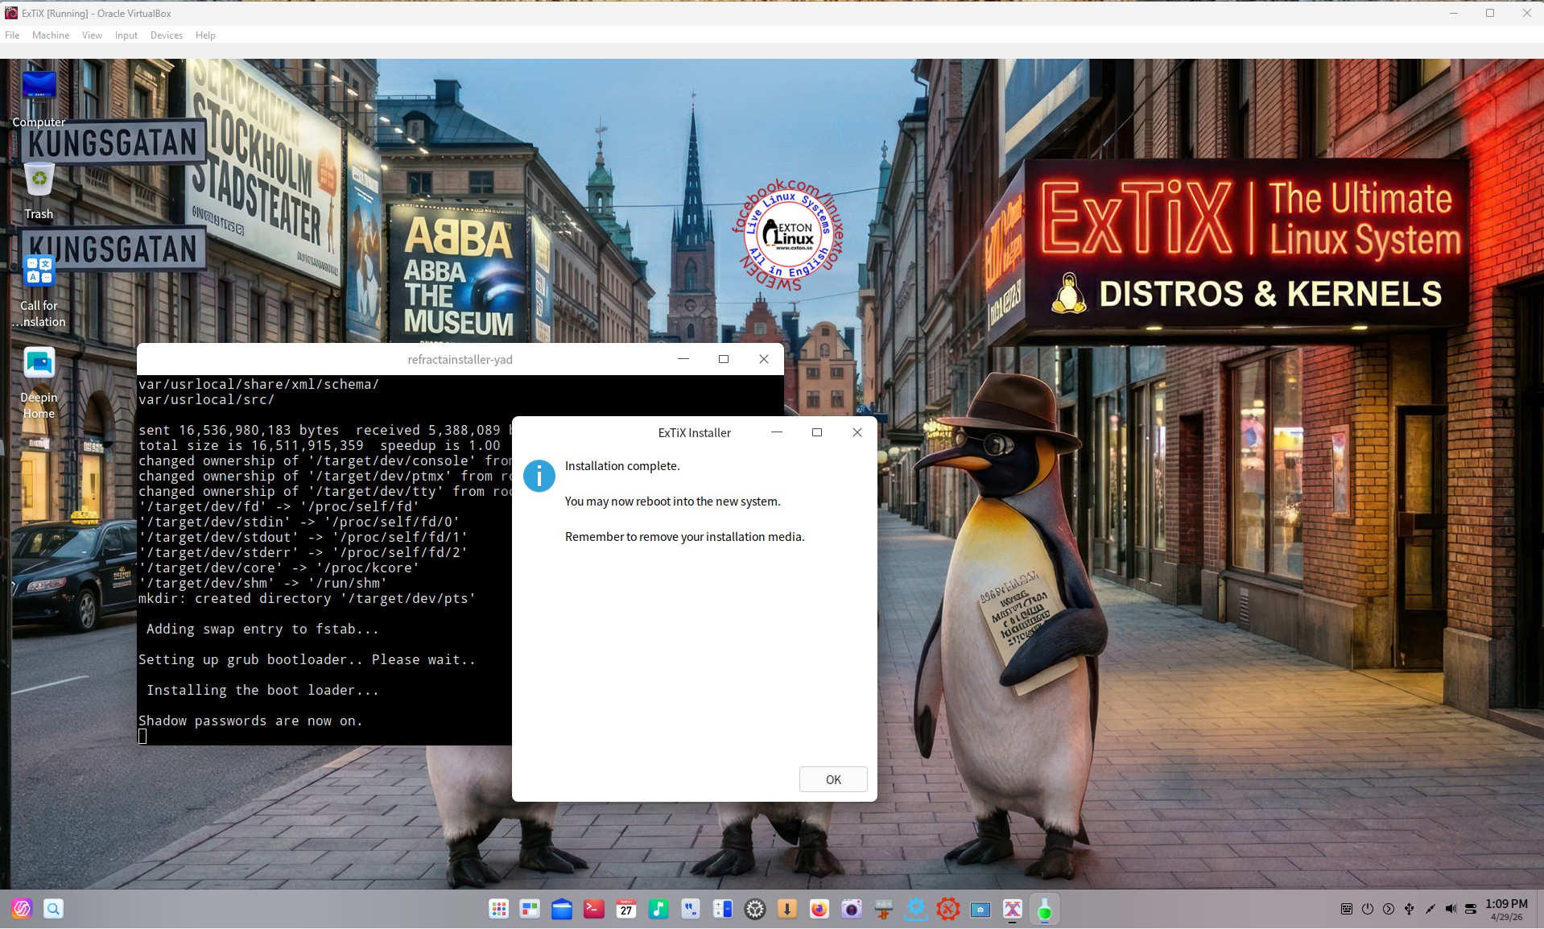Open the package installer brush icon in dock

[x=884, y=910]
